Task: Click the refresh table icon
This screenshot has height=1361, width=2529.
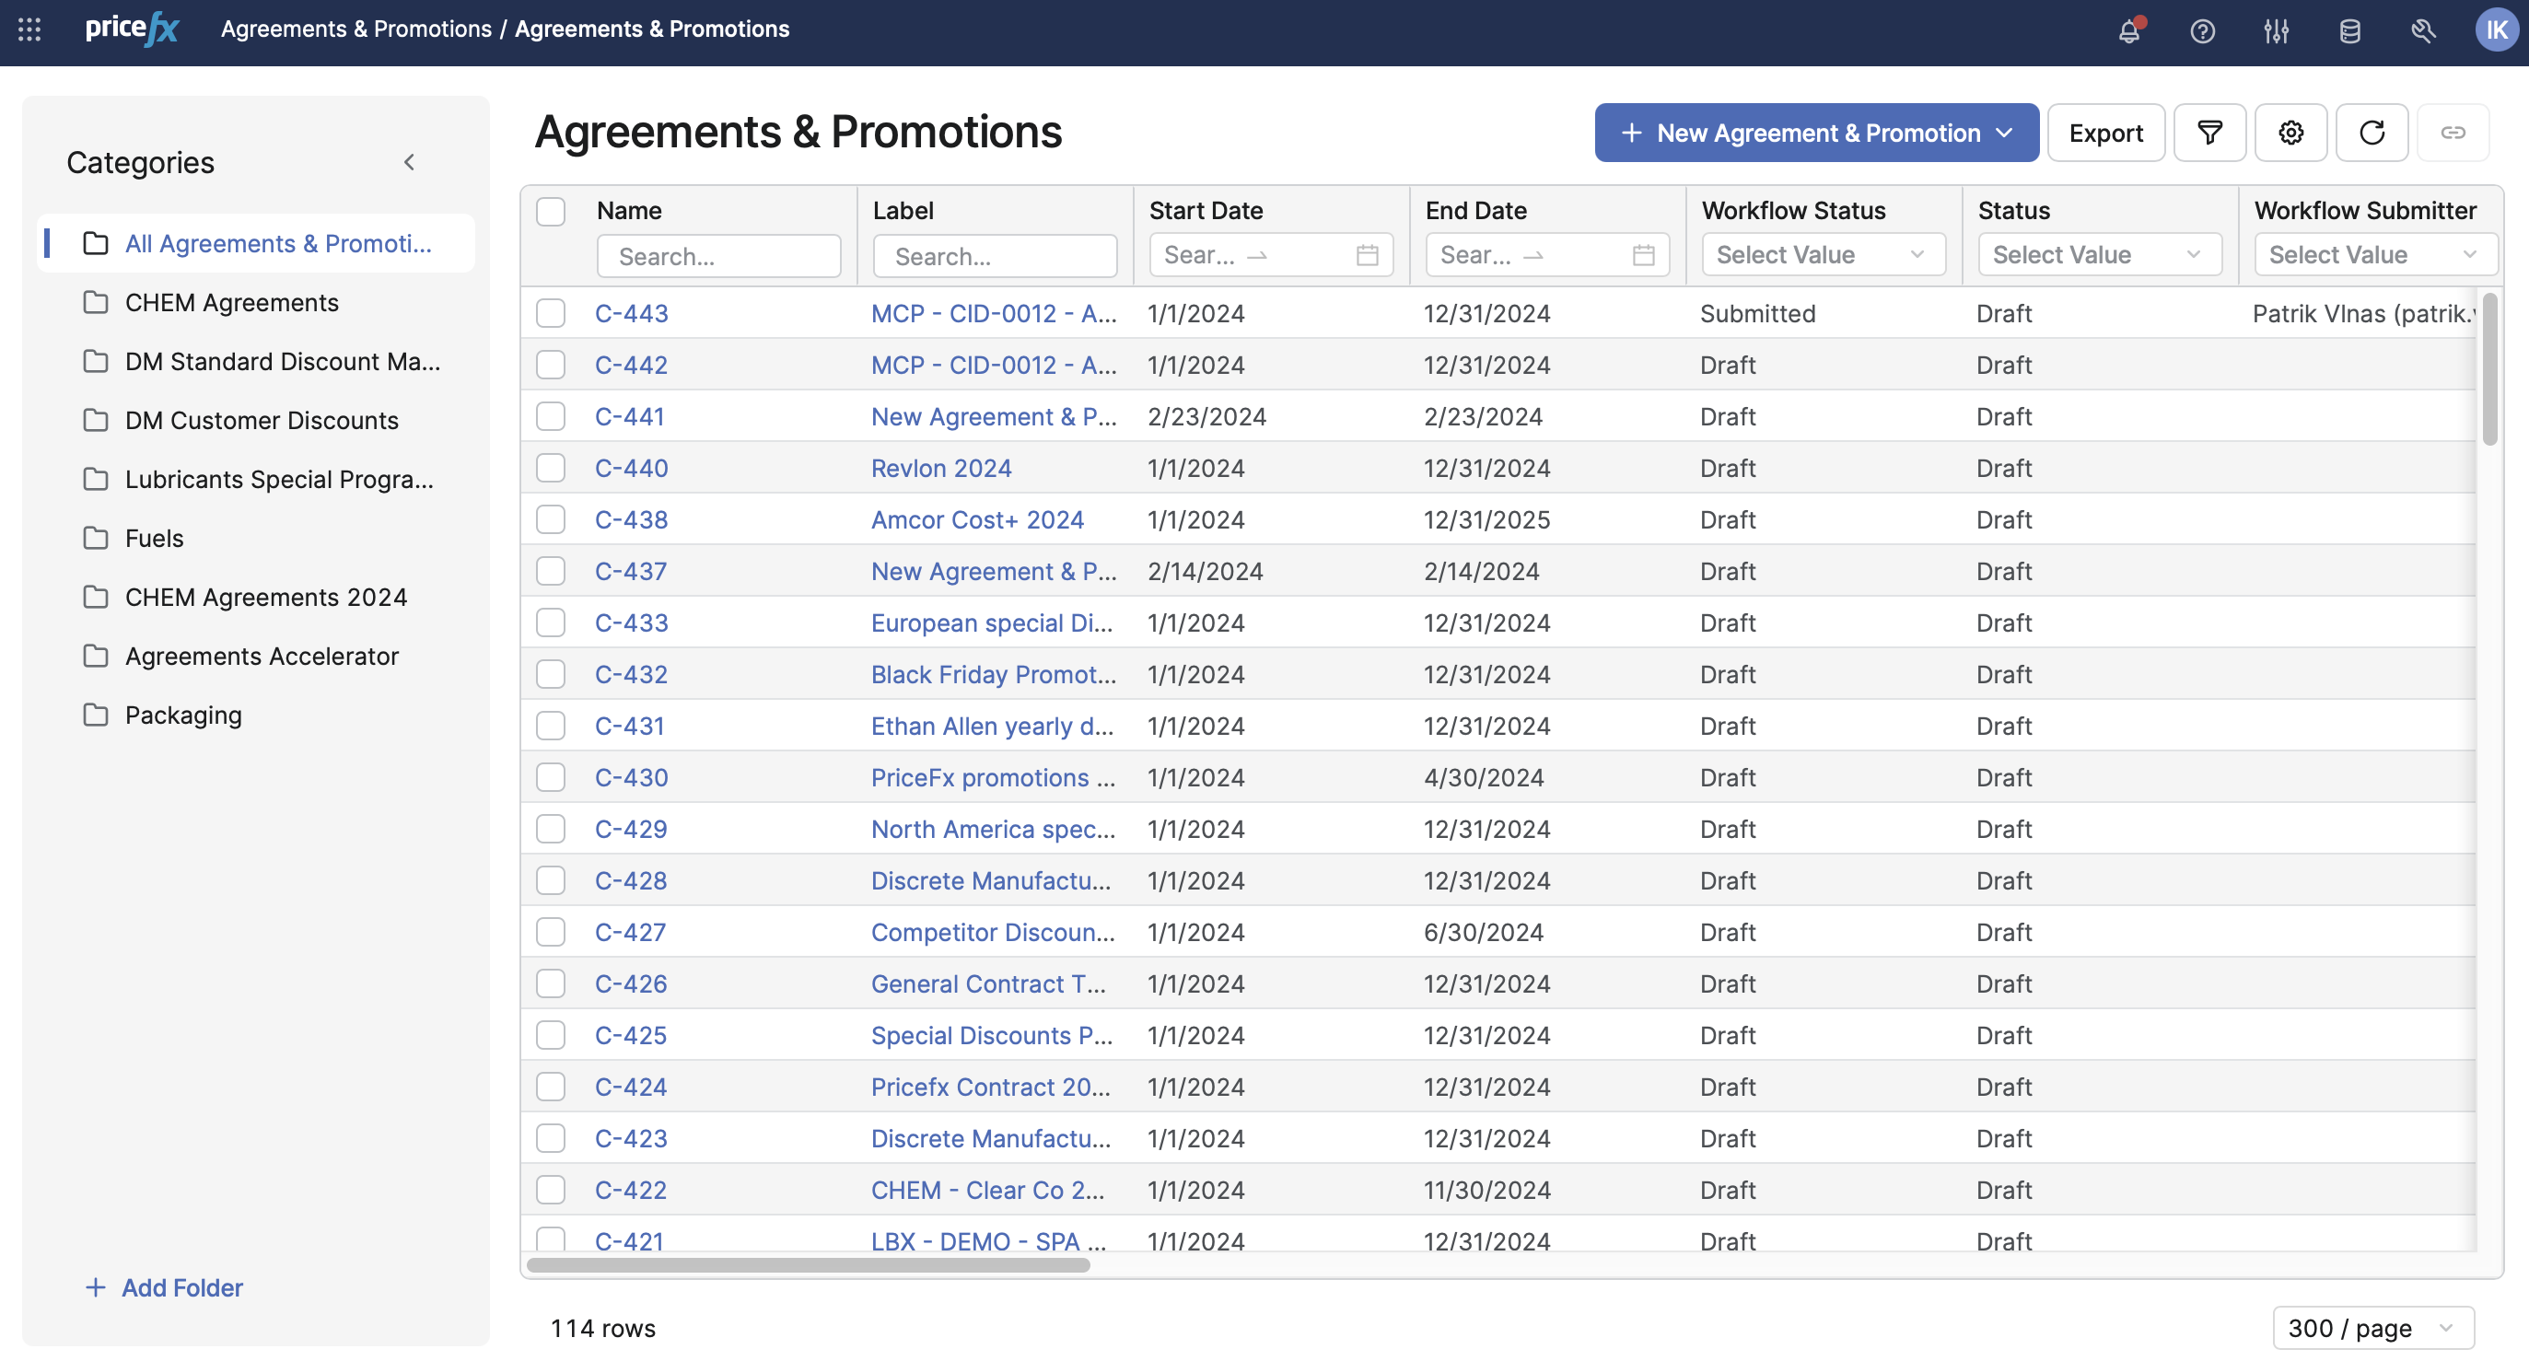Action: tap(2371, 133)
